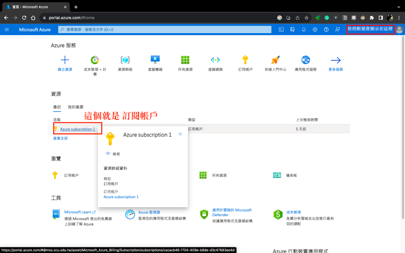The height and width of the screenshot is (253, 405).
Task: Open Cost Management + Billing service icon
Action: [95, 60]
